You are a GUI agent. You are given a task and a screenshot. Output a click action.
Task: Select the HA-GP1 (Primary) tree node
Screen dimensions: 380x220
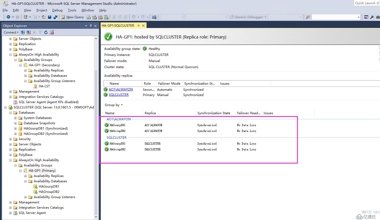click(42, 171)
